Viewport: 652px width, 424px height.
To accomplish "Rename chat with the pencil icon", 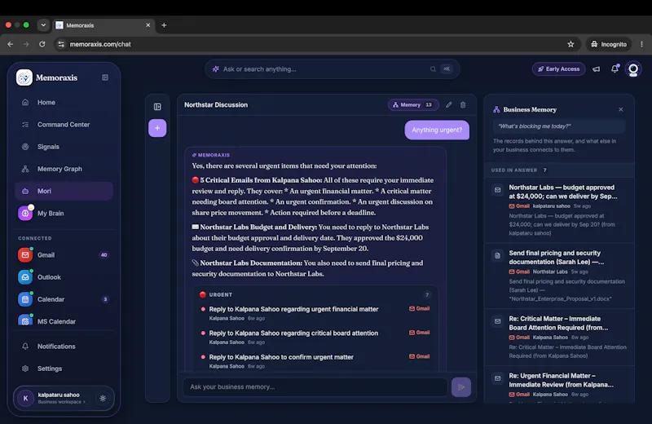I will [x=449, y=105].
